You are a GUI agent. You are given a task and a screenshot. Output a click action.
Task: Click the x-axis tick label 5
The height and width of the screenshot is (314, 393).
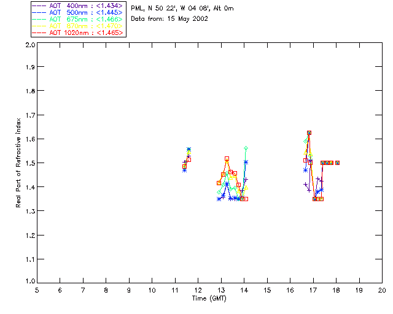(37, 291)
